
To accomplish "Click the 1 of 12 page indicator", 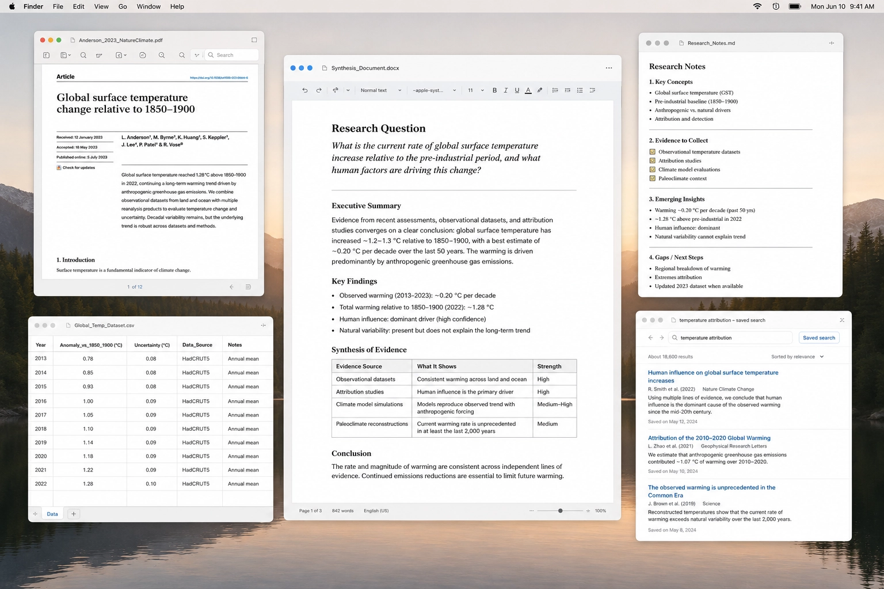I will click(135, 287).
